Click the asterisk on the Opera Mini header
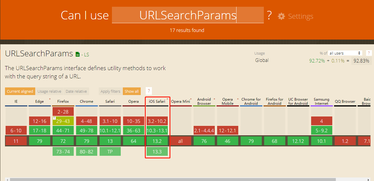This screenshot has width=374, height=181. (190, 99)
